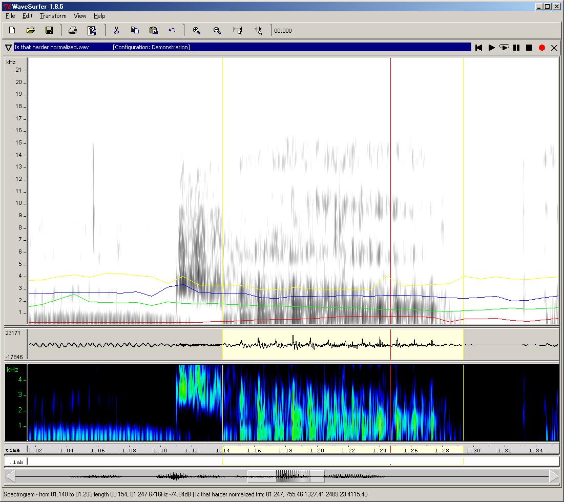
Task: Zoom out with the magnifier minus icon
Action: point(217,31)
